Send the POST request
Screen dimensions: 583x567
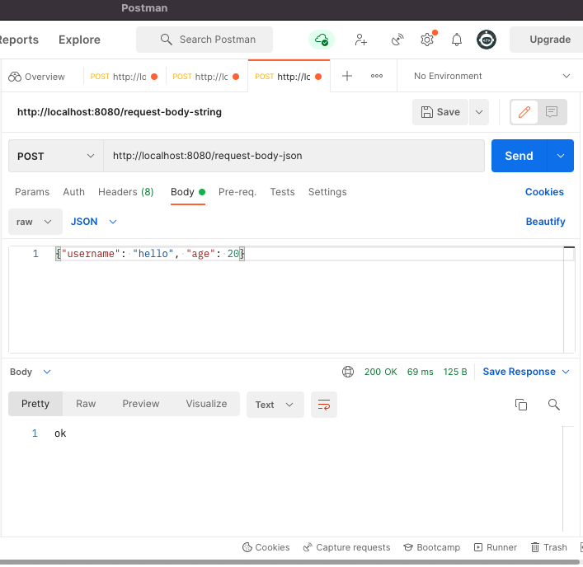click(x=519, y=156)
